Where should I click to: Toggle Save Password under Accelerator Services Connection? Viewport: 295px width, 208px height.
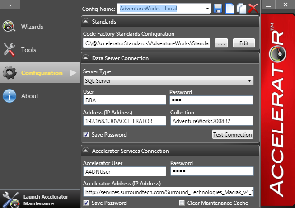(x=86, y=203)
